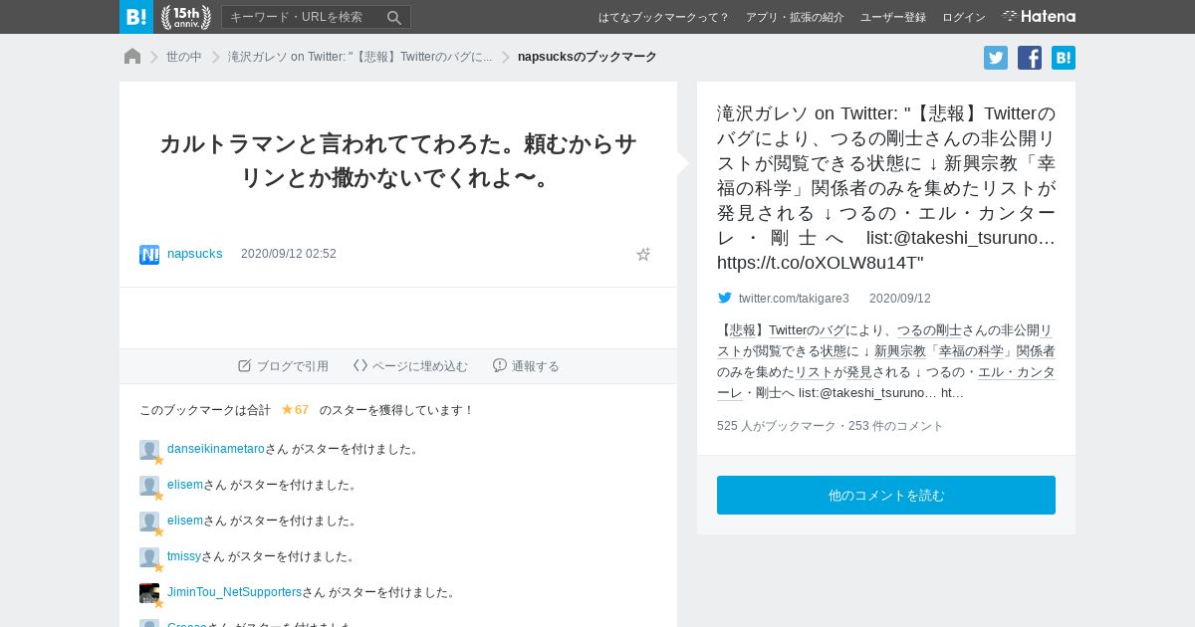Click ログイン in the header

point(964,17)
